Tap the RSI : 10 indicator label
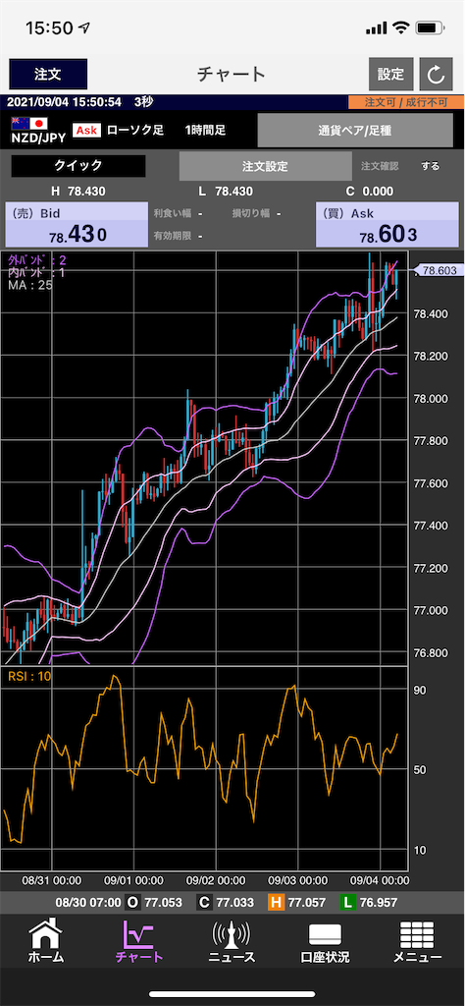Viewport: 465px width, 1006px height. 29,676
